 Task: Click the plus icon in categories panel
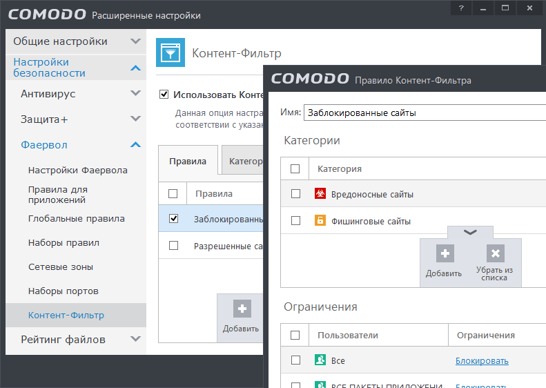click(445, 253)
